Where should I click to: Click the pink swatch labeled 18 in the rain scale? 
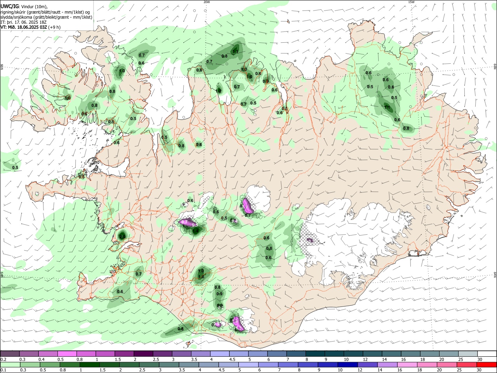pyautogui.click(x=427, y=365)
